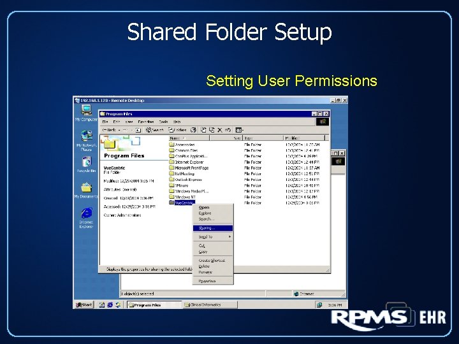
Task: Choose Properties in the context menu
Action: pos(213,281)
